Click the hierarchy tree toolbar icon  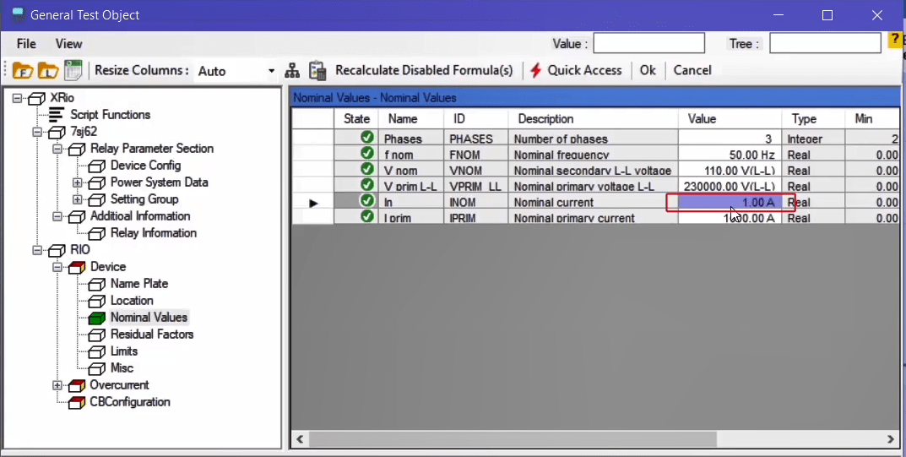292,71
